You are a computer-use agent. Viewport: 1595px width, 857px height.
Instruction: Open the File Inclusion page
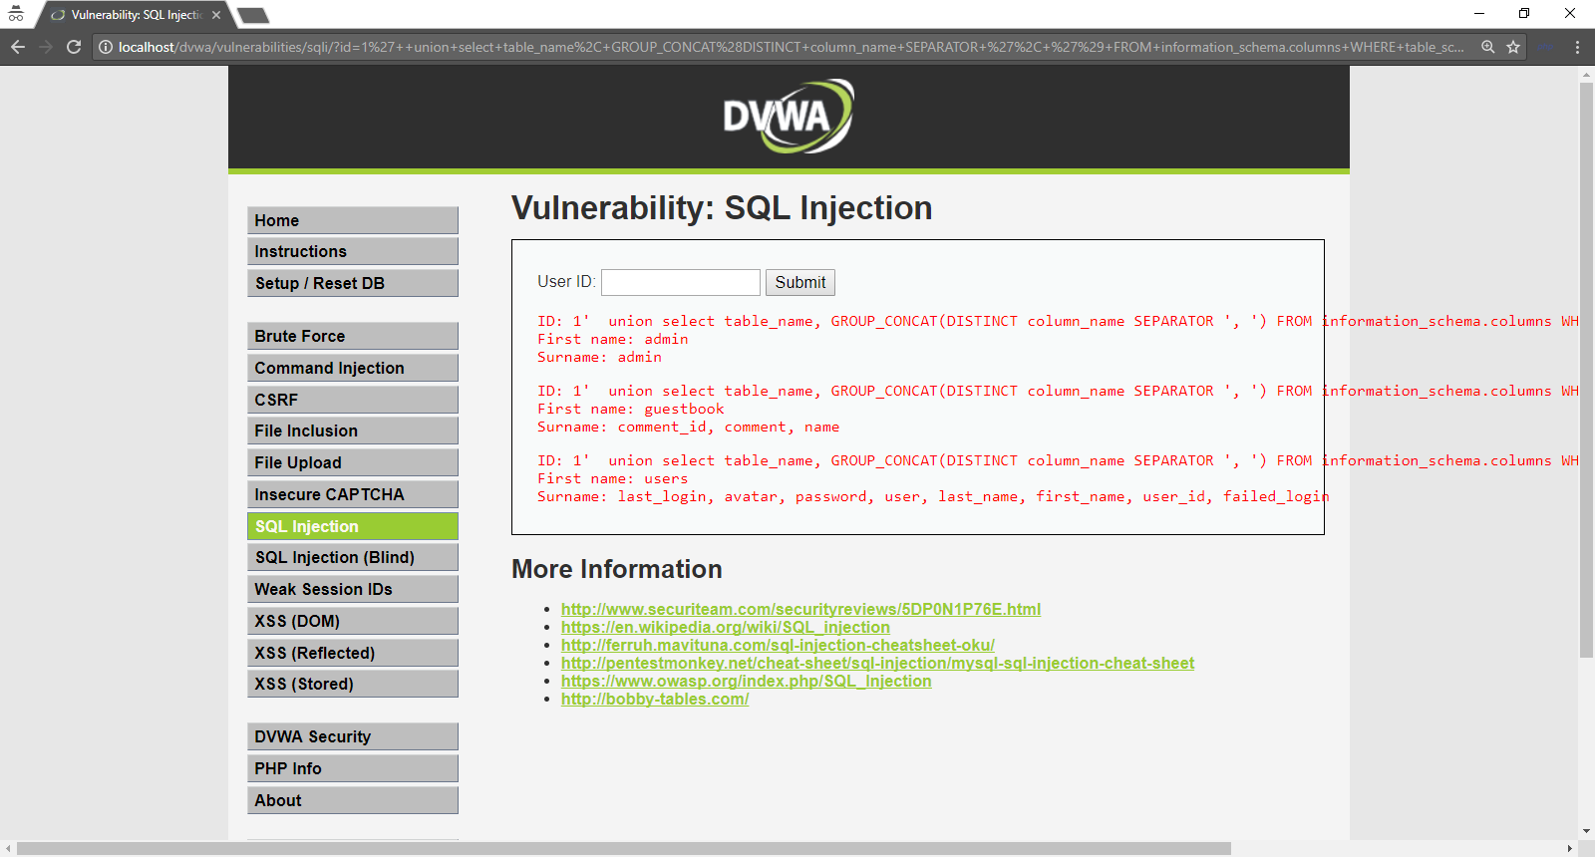(x=353, y=430)
